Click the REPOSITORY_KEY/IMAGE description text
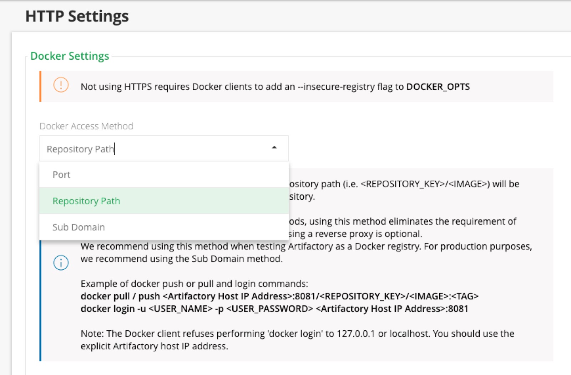This screenshot has width=571, height=375. point(404,184)
